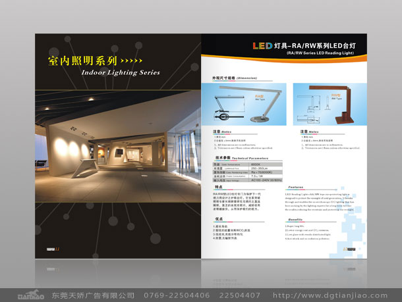Click the English Benefits heading
Viewport: 402px width, 302px height.
[295, 220]
